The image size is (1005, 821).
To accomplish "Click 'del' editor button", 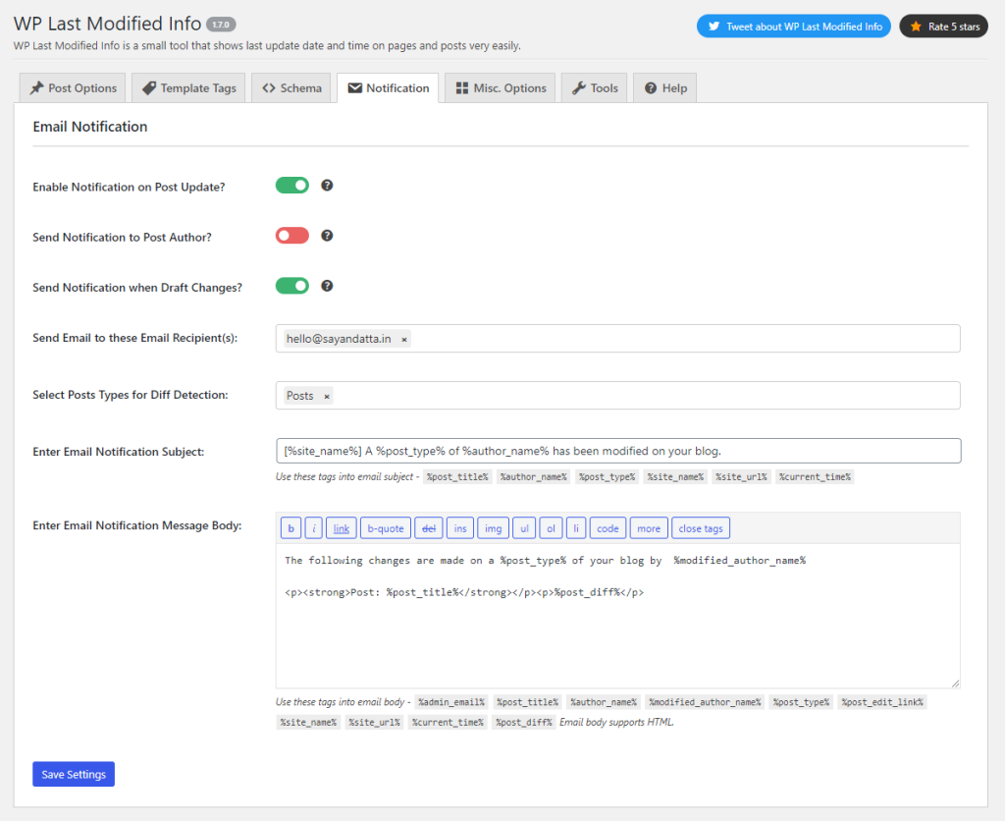I will (x=429, y=528).
